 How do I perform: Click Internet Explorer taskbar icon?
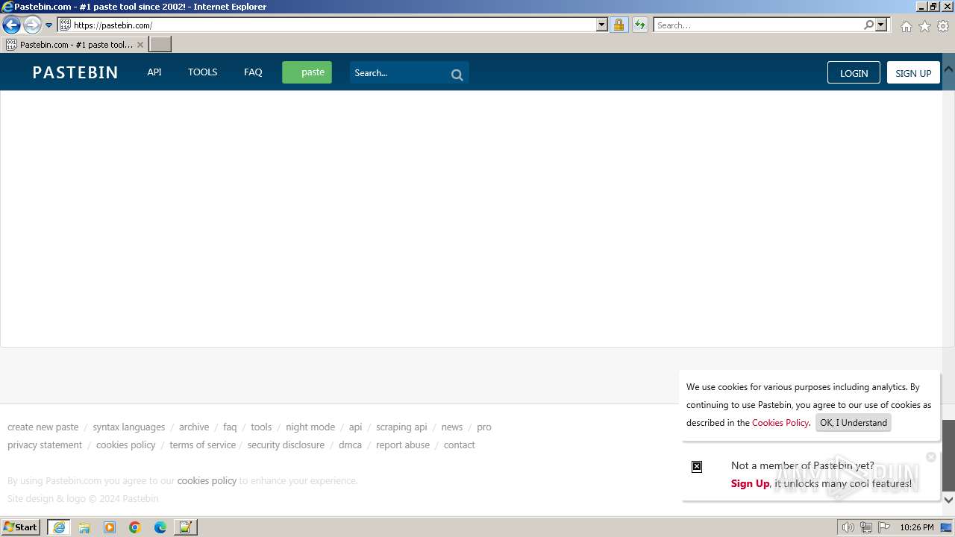coord(59,527)
